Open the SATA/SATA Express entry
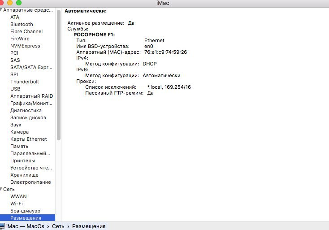Viewport: 329px width, 230px height. pyautogui.click(x=31, y=67)
